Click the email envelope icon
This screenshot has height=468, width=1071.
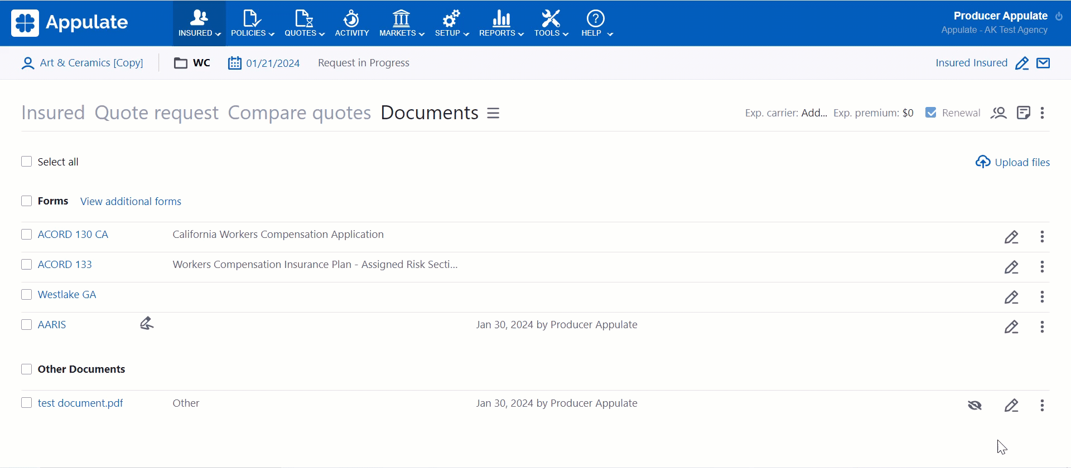1043,63
